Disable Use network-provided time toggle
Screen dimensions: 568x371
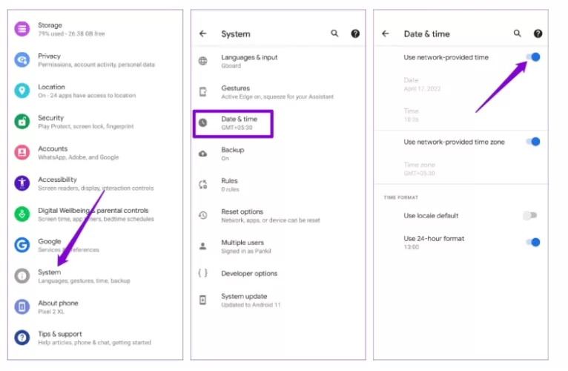[x=532, y=57]
